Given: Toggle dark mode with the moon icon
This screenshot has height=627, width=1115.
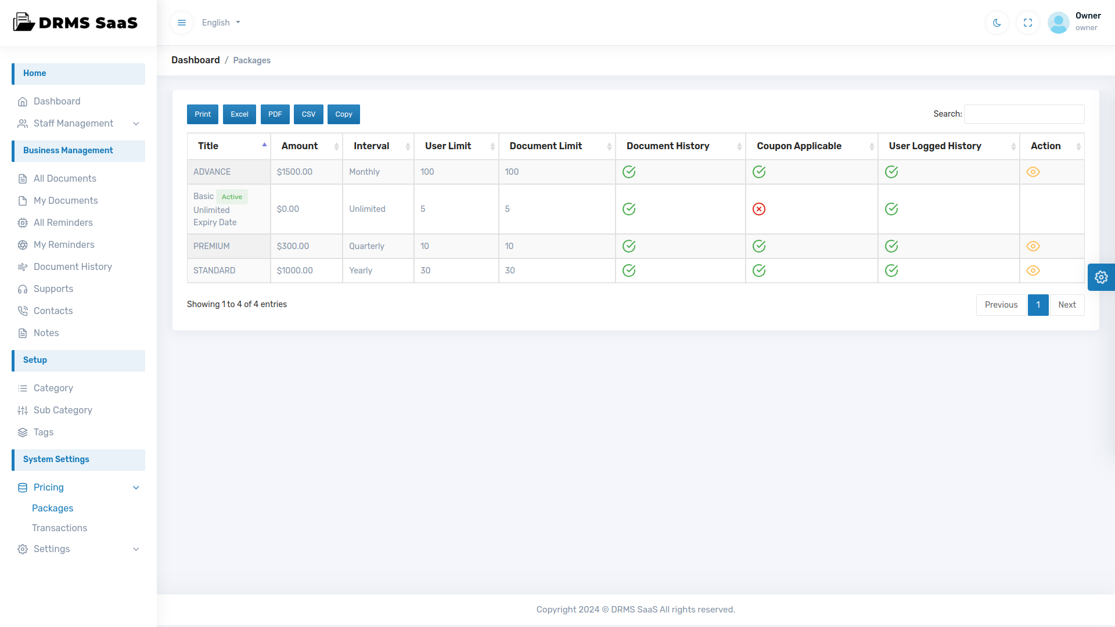Looking at the screenshot, I should pos(997,23).
